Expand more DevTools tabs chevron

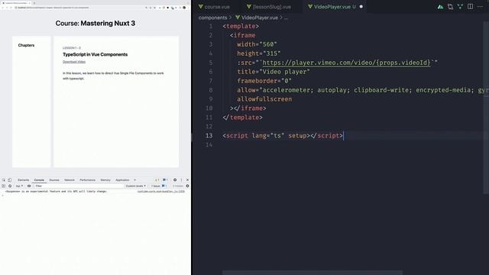(134, 180)
